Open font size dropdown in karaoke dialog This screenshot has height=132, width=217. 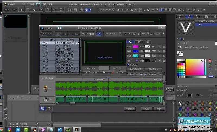pos(147,34)
